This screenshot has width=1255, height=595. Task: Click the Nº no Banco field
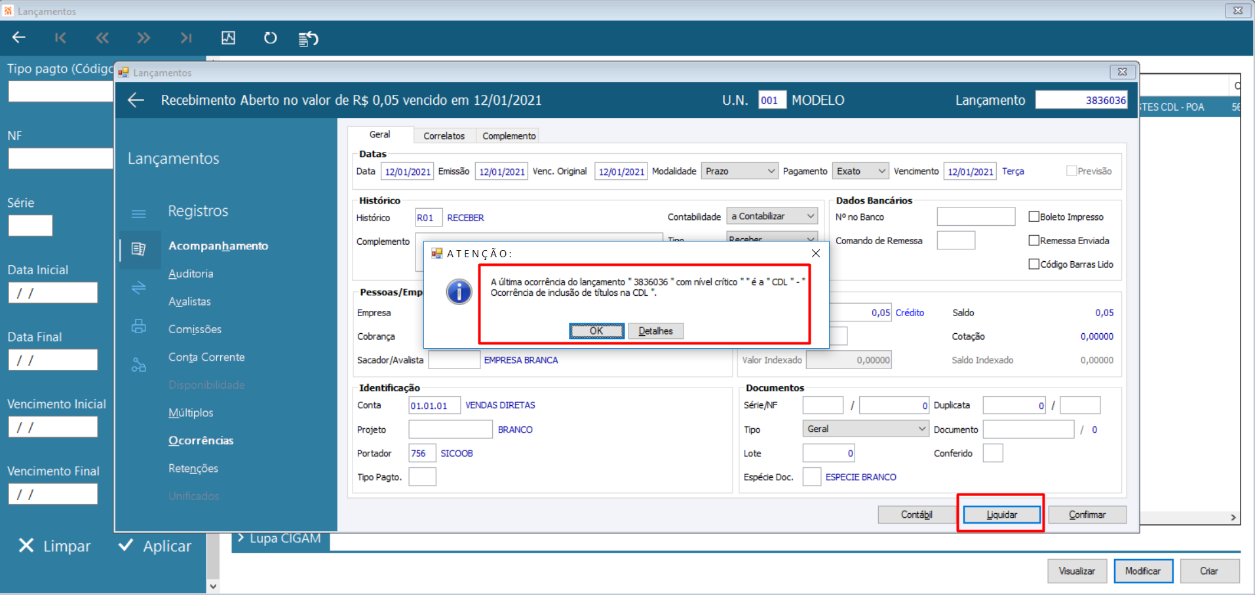pyautogui.click(x=976, y=217)
